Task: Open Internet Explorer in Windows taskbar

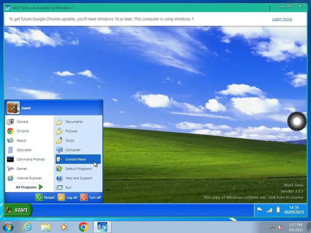Action: click(x=27, y=227)
